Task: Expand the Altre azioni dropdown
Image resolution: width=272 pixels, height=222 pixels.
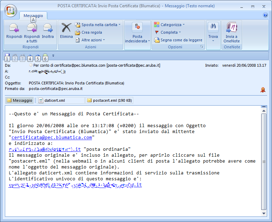Action: tap(104, 40)
